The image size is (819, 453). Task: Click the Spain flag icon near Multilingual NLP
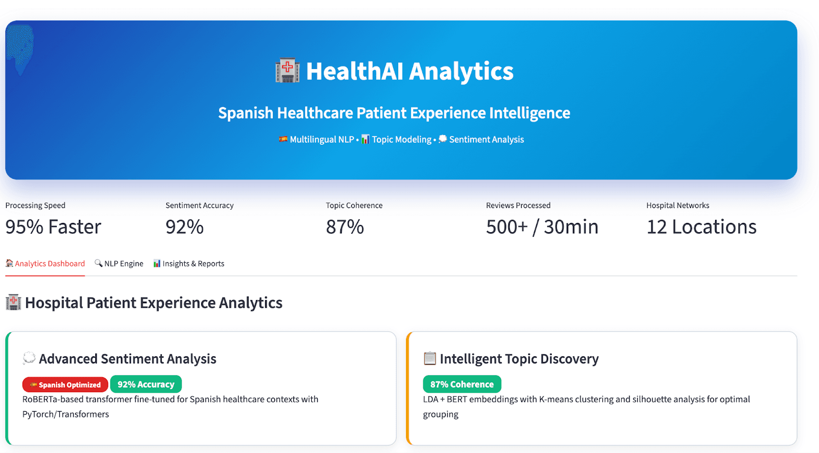[x=283, y=139]
